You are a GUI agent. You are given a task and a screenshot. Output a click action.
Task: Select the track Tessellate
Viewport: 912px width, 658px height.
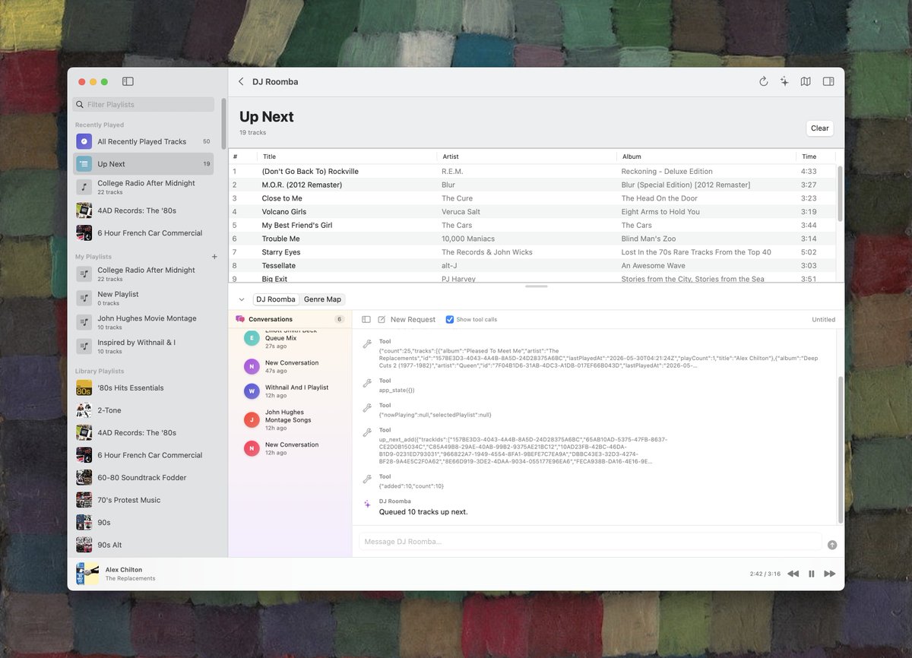pyautogui.click(x=532, y=266)
